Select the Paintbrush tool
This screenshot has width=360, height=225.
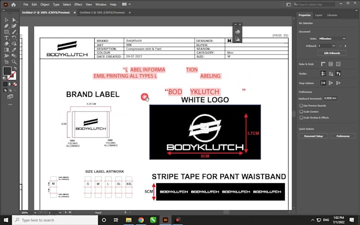click(x=14, y=32)
